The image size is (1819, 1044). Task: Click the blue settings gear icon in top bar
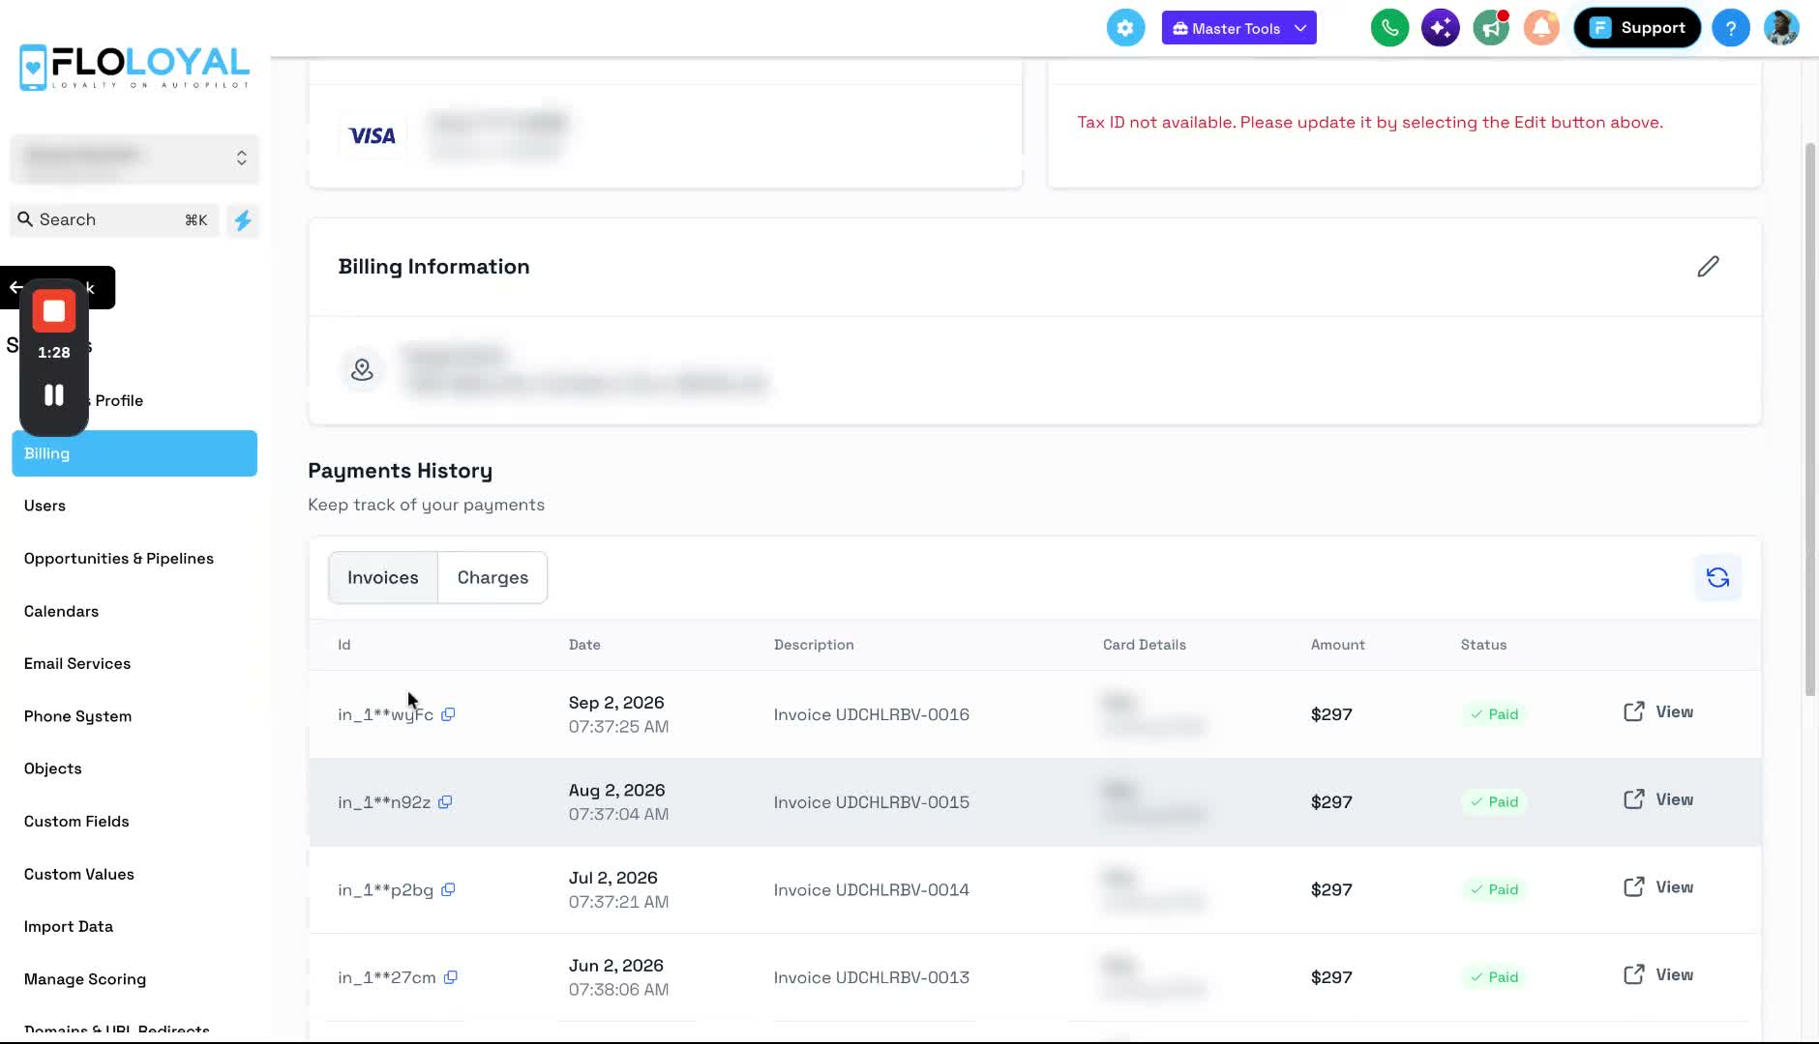coord(1125,28)
